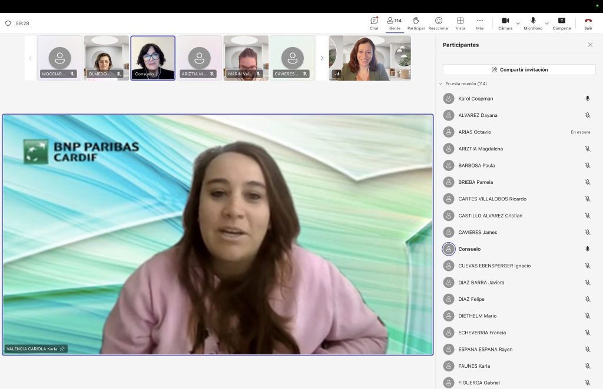Viewport: 603px width, 389px height.
Task: Toggle the pin icon beside VALENCIA CARIOLA Karla
Action: tap(62, 348)
